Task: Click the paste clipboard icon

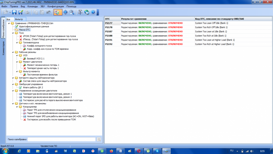Action: (x=42, y=12)
